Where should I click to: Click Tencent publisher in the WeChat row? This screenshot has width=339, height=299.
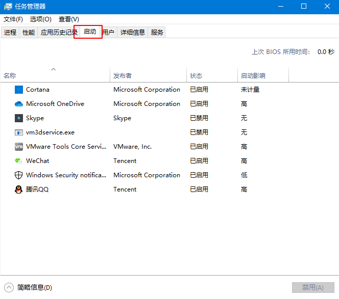click(125, 161)
